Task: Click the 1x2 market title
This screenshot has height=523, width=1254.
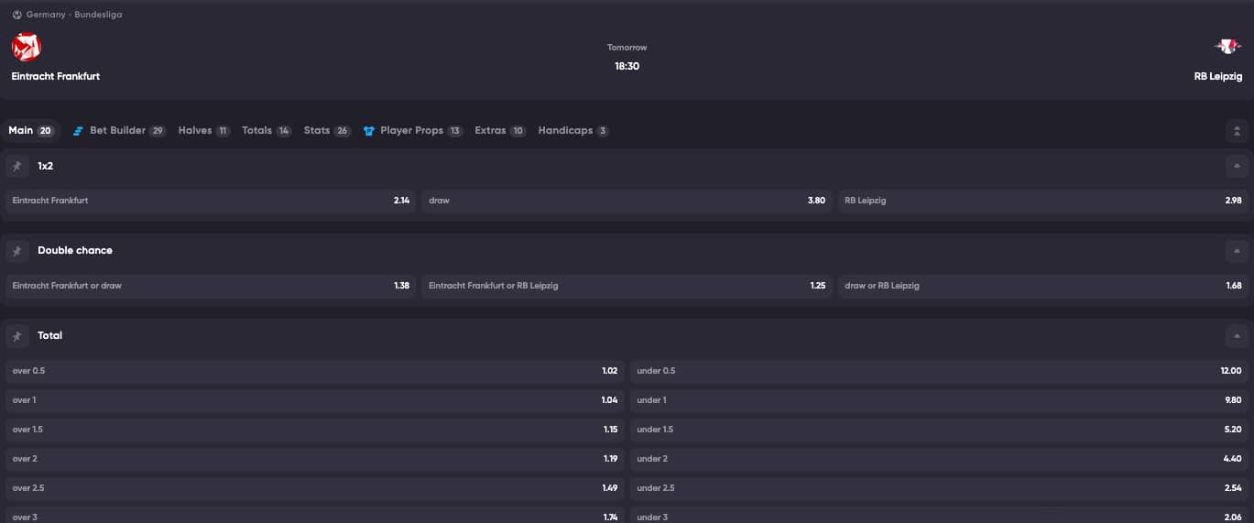Action: tap(46, 166)
